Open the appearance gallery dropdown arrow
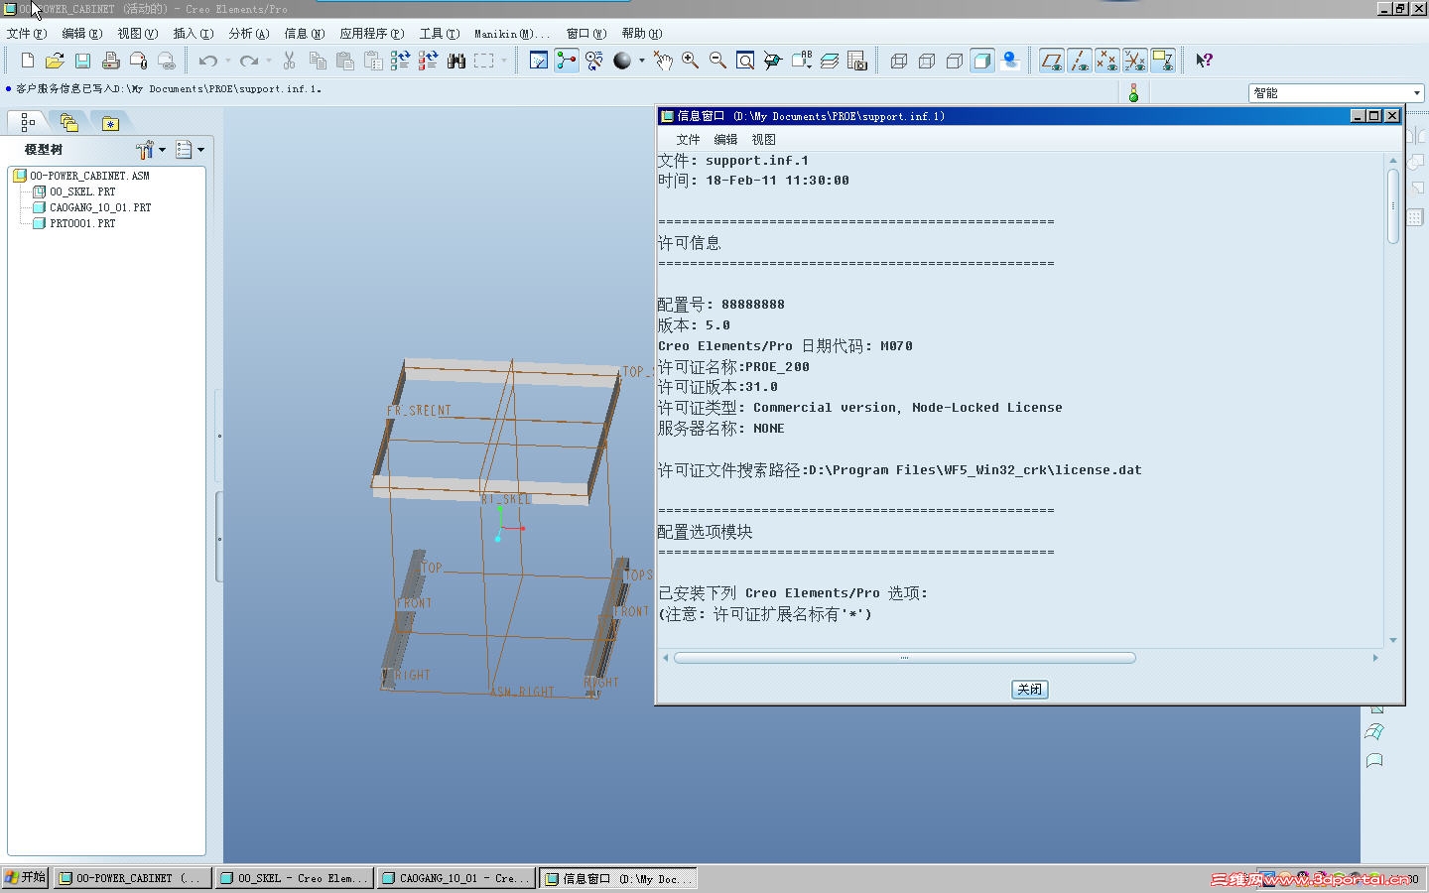Screen dimensions: 1429x893 click(x=642, y=61)
